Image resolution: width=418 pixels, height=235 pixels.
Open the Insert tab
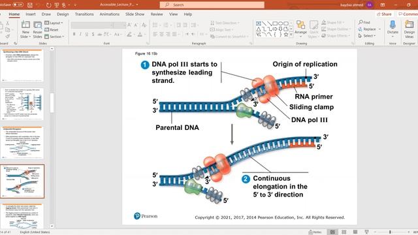(x=31, y=14)
